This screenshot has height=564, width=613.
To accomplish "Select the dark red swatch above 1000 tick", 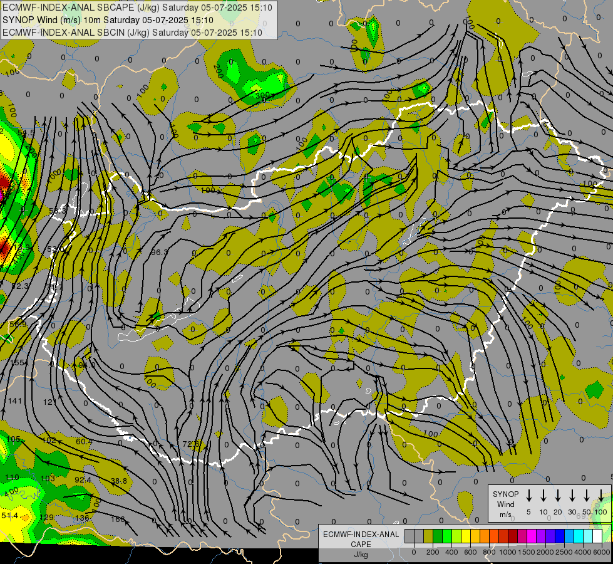I will pyautogui.click(x=513, y=536).
